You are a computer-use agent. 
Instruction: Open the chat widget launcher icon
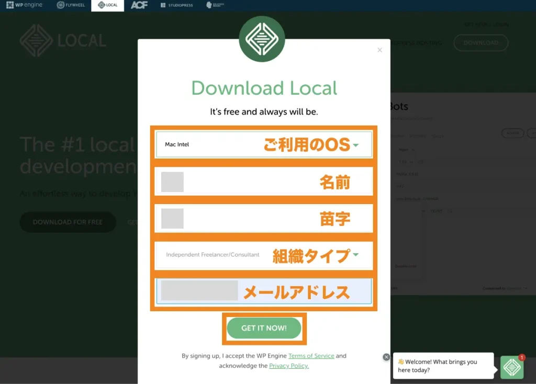tap(511, 367)
